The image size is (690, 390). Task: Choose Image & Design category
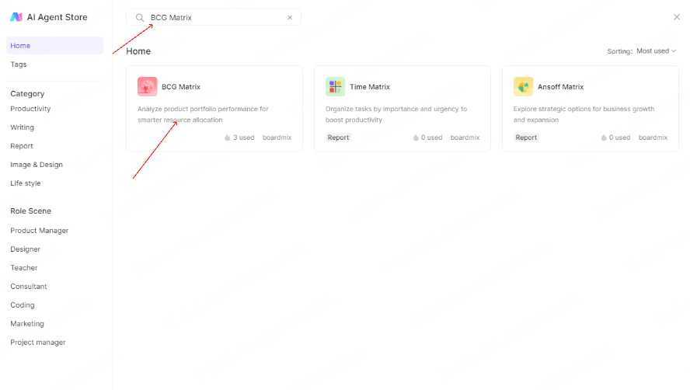[x=37, y=165]
